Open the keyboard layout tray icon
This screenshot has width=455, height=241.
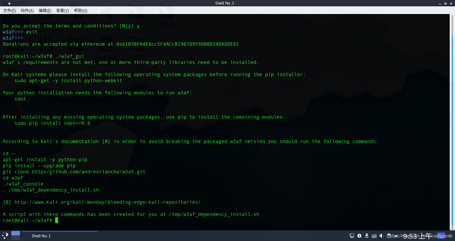374,236
